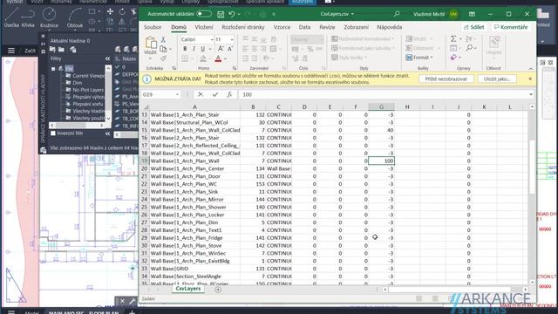Click the Move tool icon in AutoCAD ribbon

tap(110, 11)
